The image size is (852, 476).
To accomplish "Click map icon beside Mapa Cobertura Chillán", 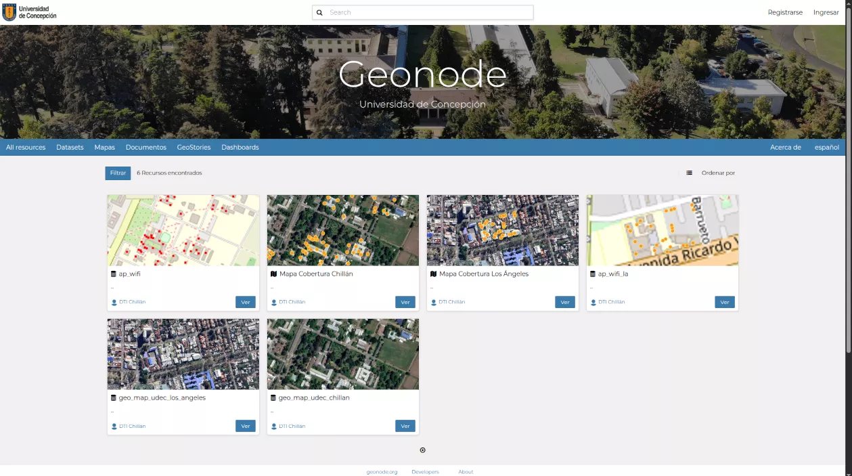I will coord(273,274).
